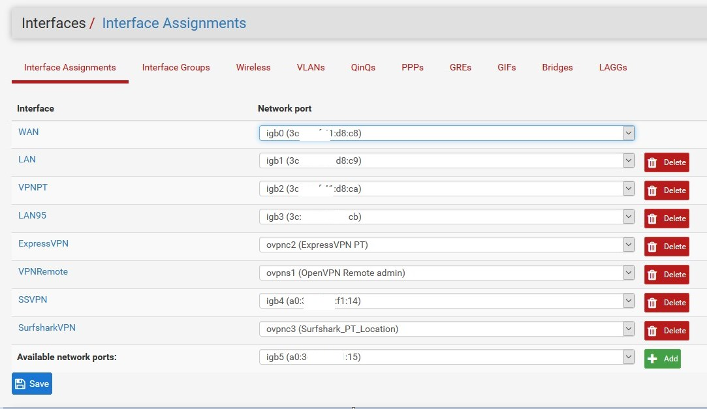Switch to the LAGGs tab
This screenshot has height=409, width=707.
click(x=613, y=68)
